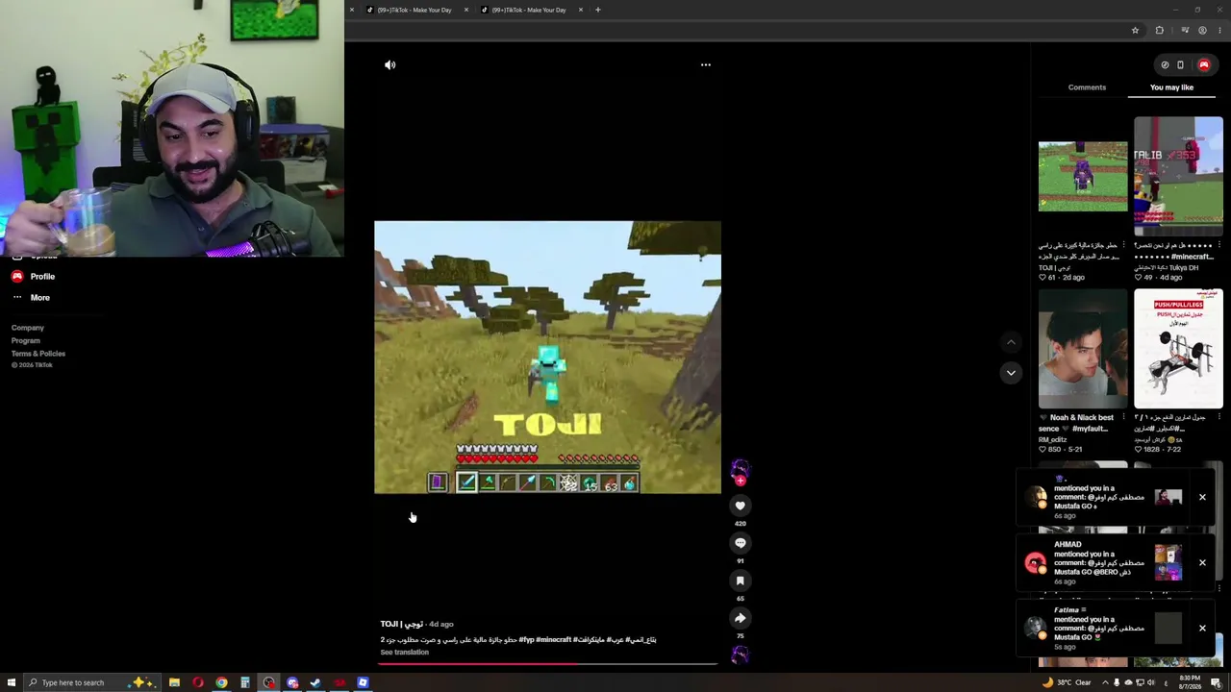Open video comments via the speech bubble icon

tap(740, 543)
